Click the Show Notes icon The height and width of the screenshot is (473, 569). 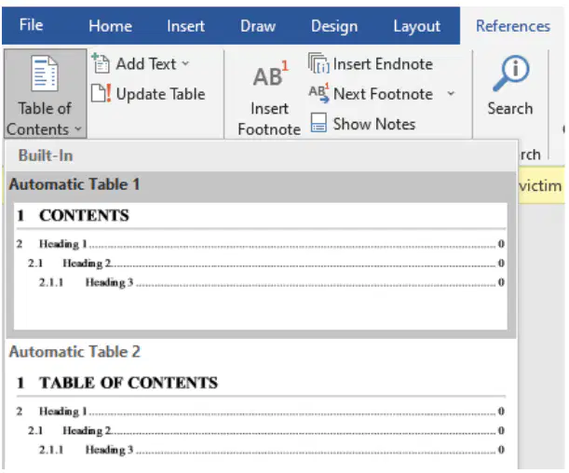[318, 123]
